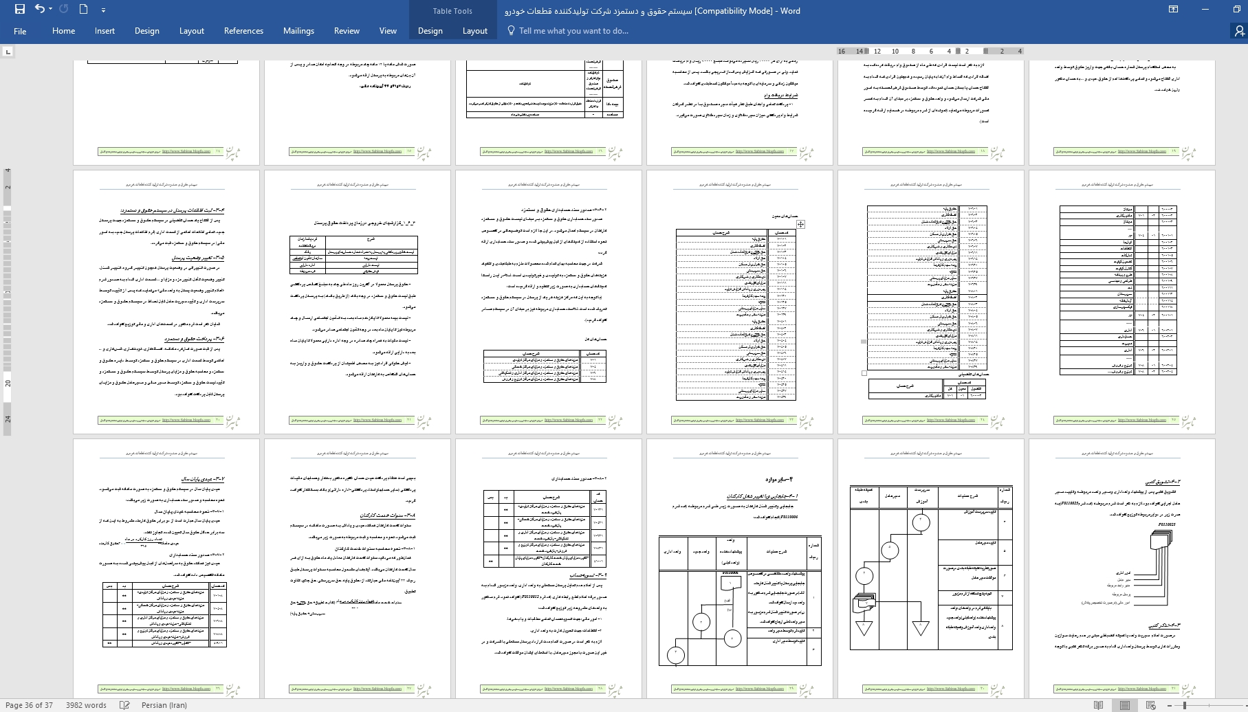This screenshot has height=712, width=1248.
Task: Open the Persian (Iran) language selector
Action: [164, 705]
